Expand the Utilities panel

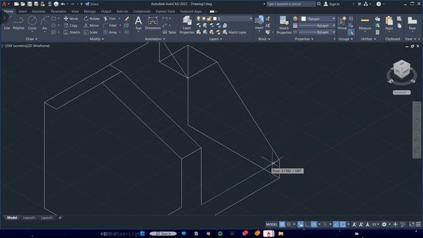[368, 39]
